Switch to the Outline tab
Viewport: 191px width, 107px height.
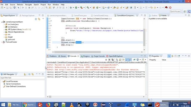pos(153,15)
